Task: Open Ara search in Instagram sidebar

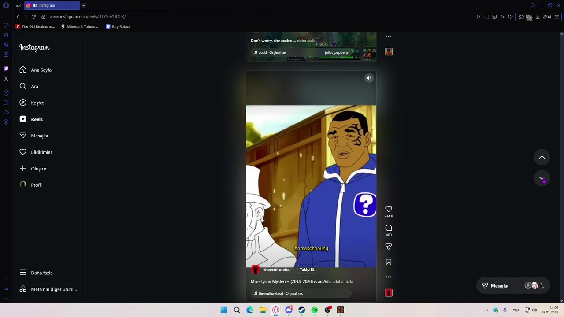Action: (29, 86)
